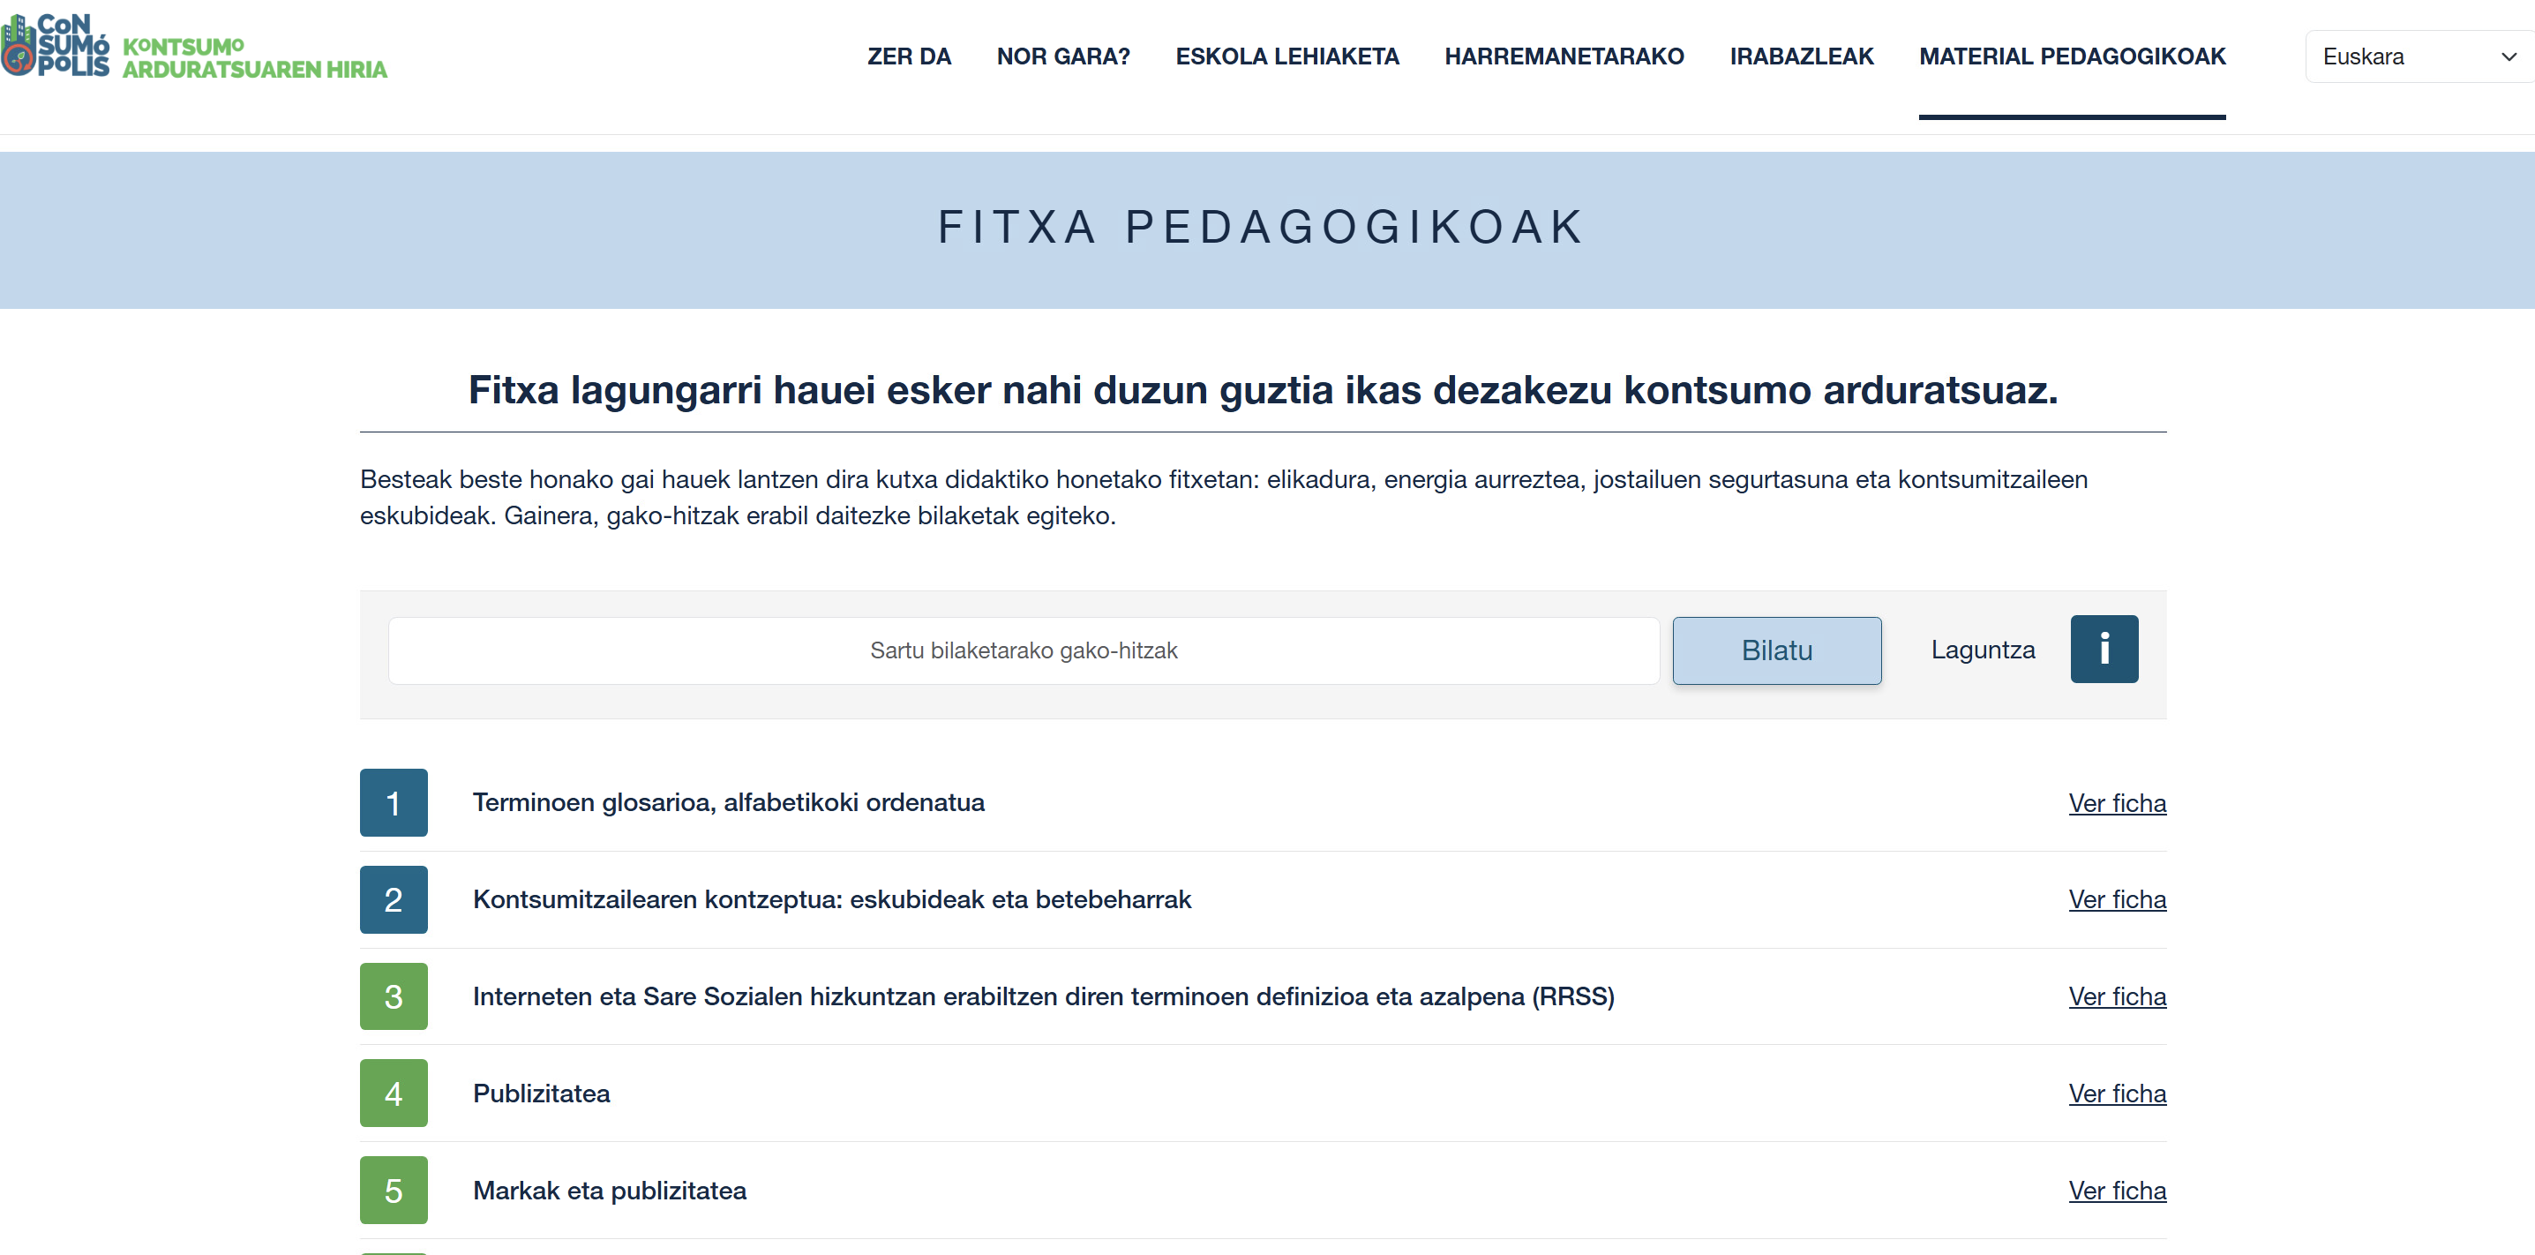Click the green number 3 badge
This screenshot has height=1255, width=2535.
pos(394,996)
